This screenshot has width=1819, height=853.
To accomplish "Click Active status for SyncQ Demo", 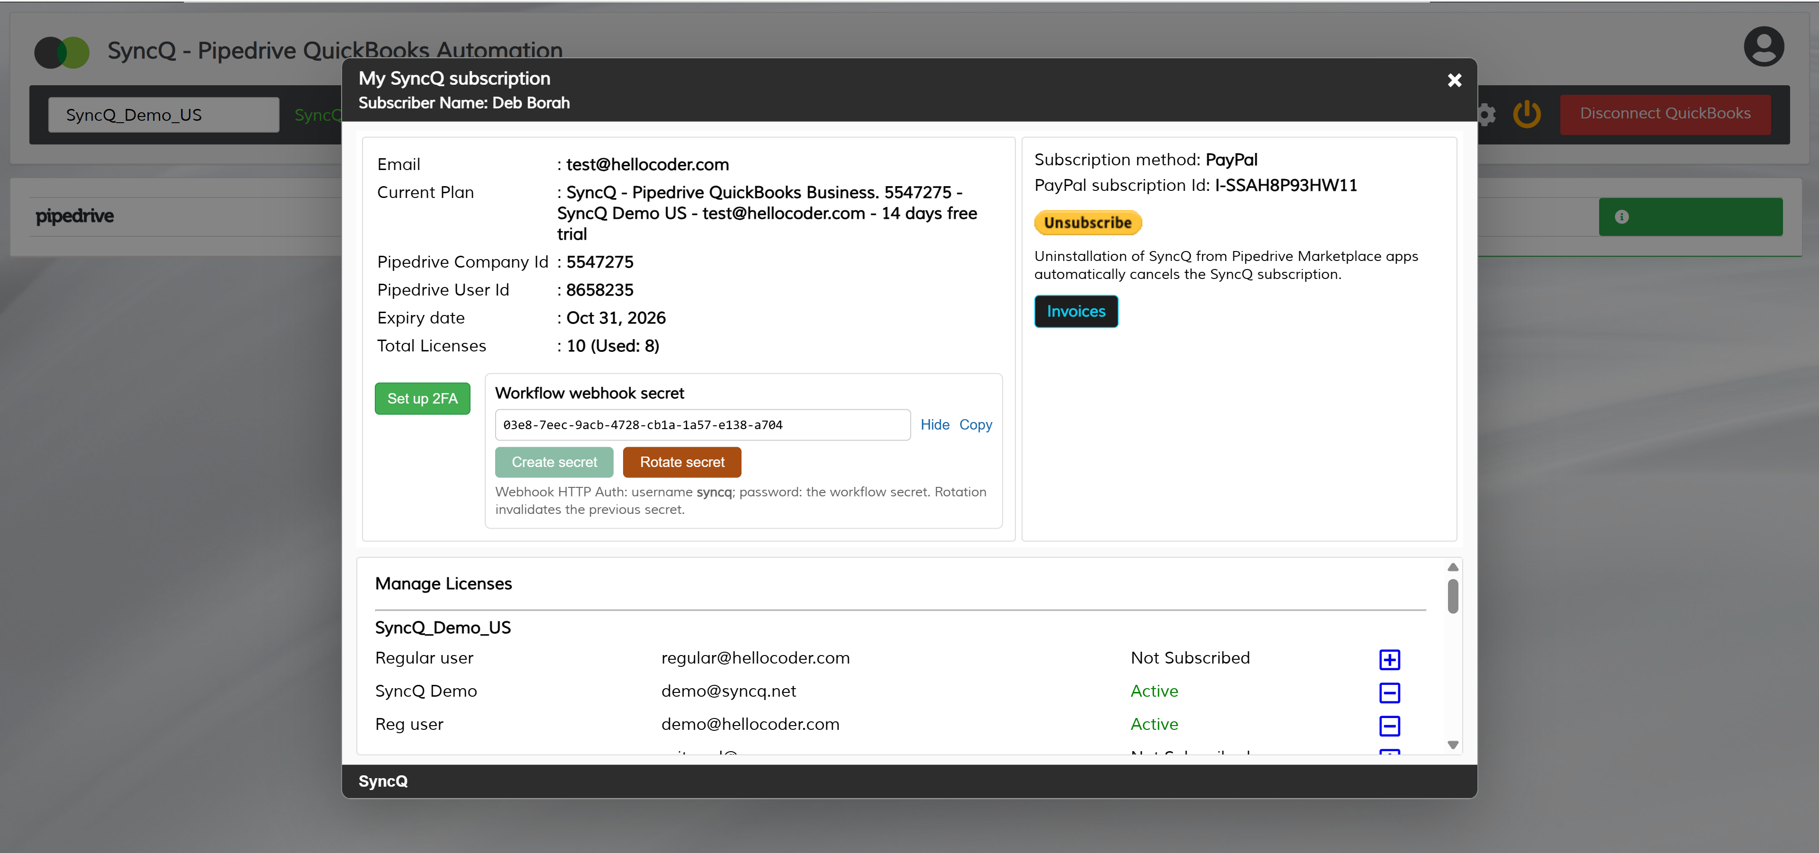I will point(1154,691).
